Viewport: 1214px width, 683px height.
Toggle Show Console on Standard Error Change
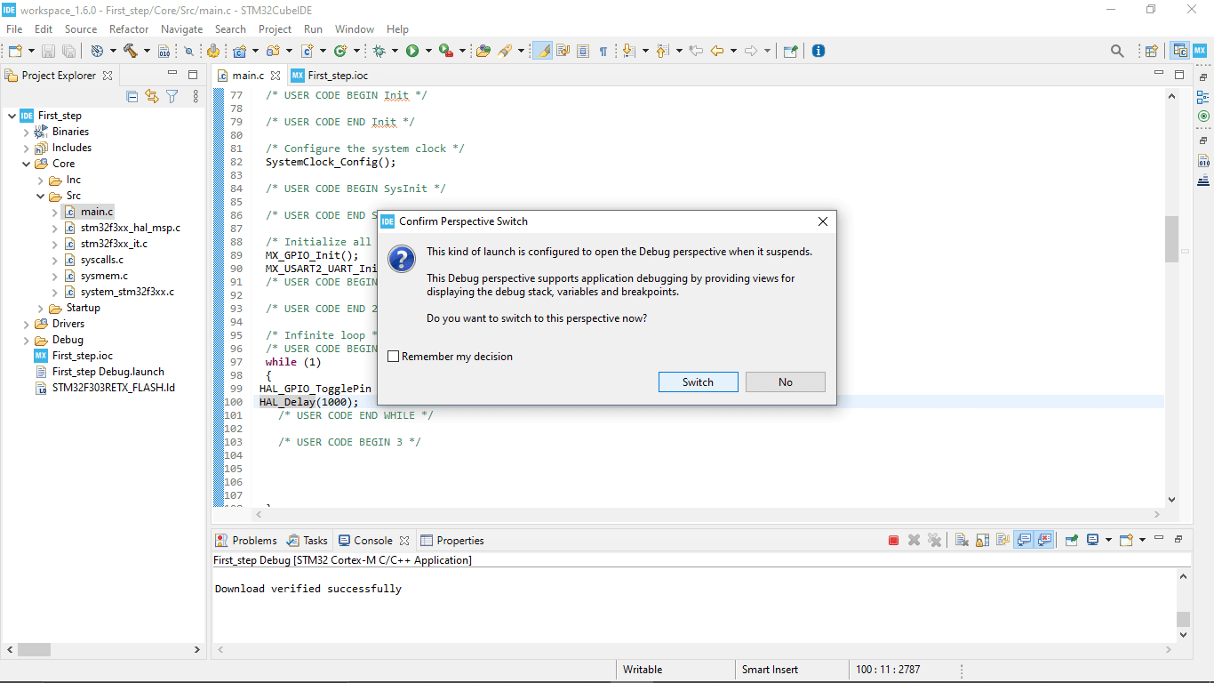pyautogui.click(x=1044, y=540)
